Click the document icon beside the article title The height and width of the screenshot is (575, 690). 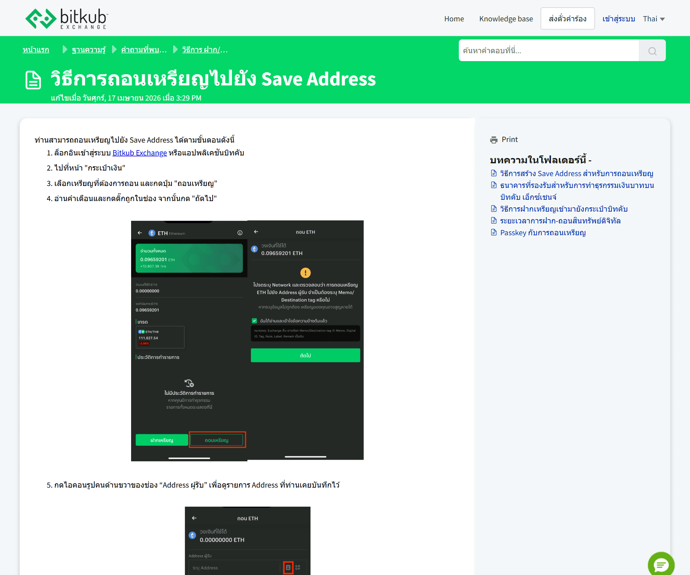(33, 80)
